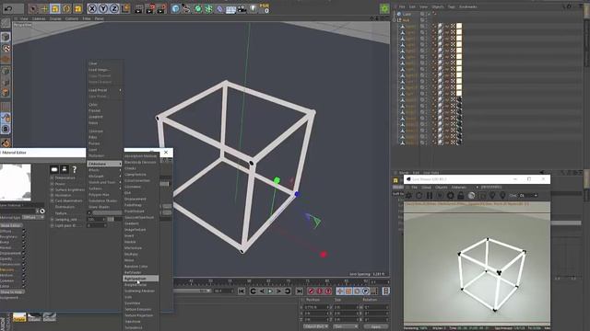Open the Load Preset submenu
Screen dimensions: 590x331
pyautogui.click(x=104, y=90)
